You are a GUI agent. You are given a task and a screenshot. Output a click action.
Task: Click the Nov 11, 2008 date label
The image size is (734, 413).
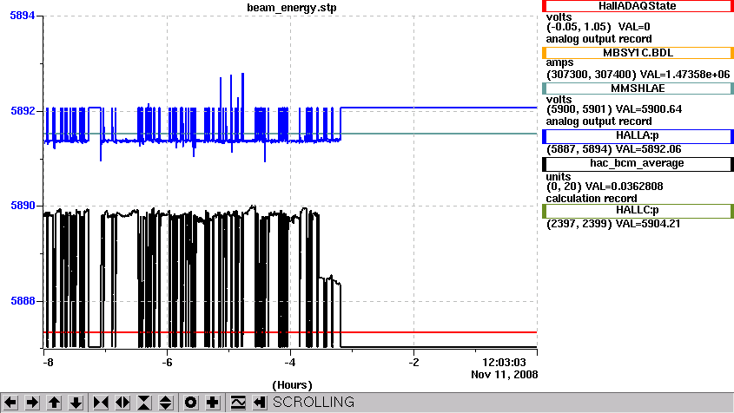pos(504,375)
